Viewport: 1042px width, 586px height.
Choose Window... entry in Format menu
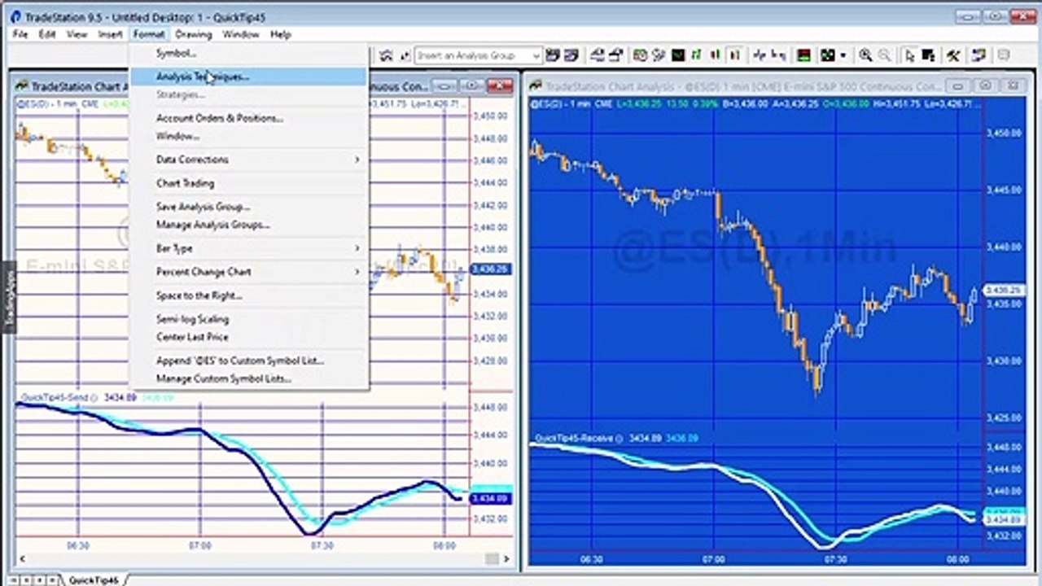249,136
